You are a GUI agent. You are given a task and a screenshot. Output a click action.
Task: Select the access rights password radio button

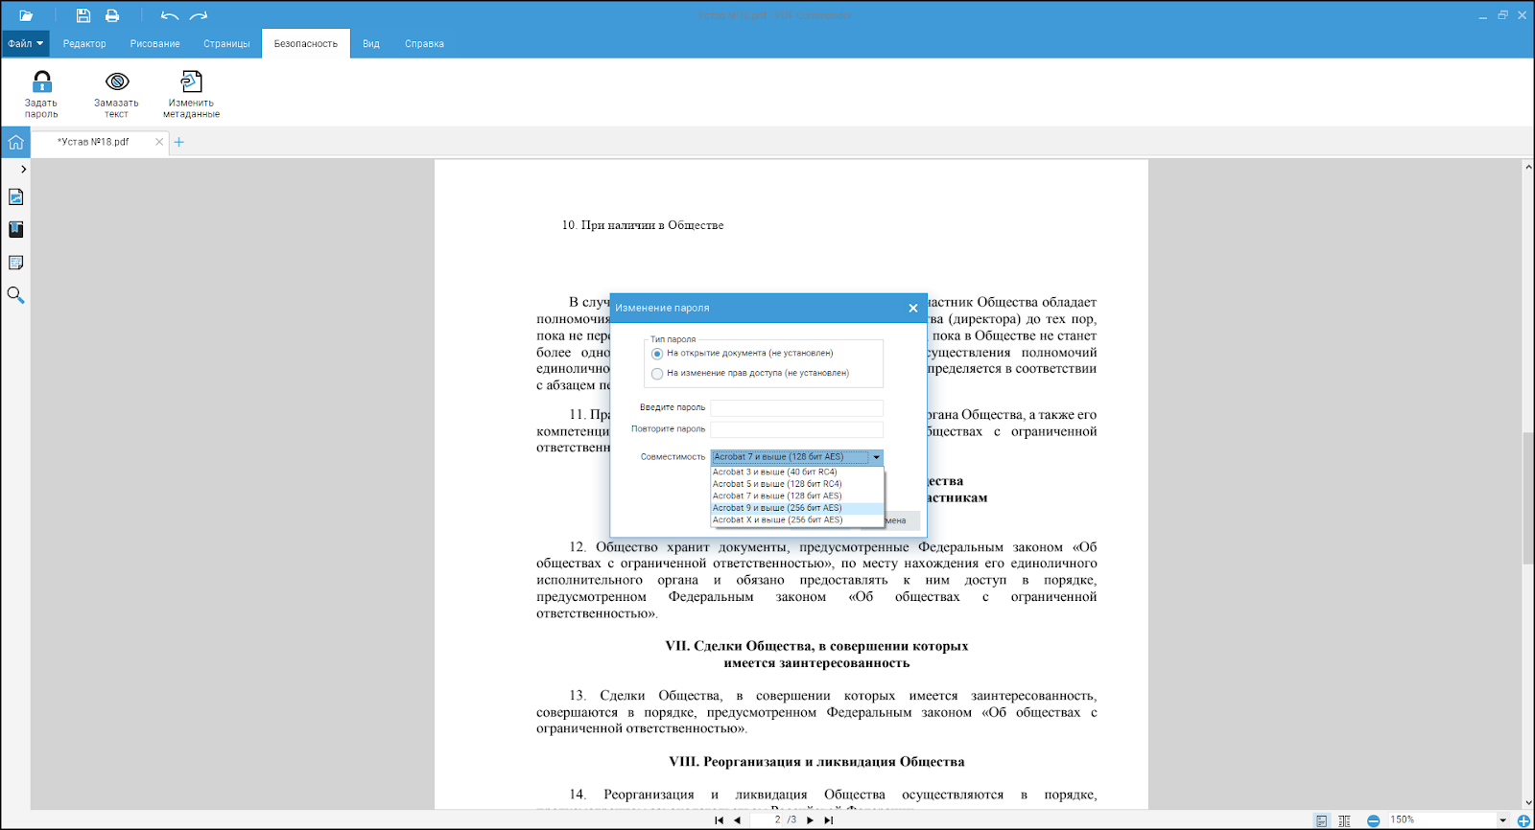tap(657, 374)
